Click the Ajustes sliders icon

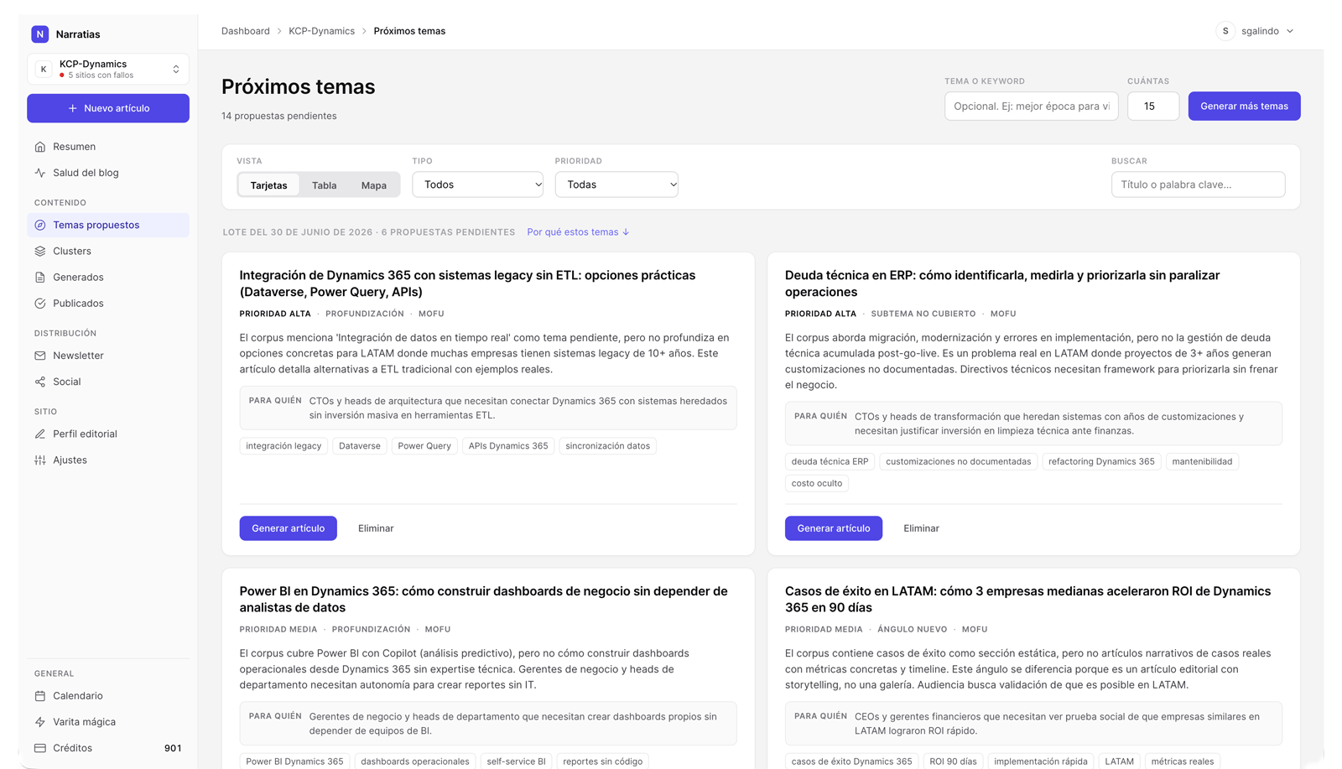click(x=40, y=460)
